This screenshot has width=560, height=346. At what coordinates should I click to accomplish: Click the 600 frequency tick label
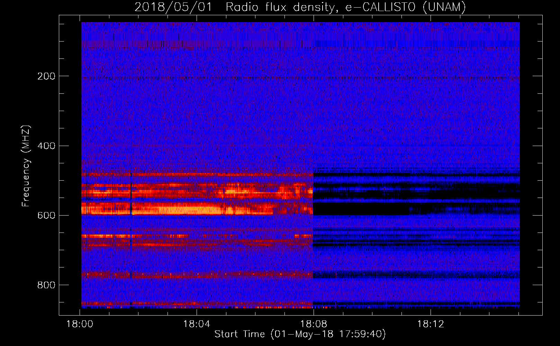(46, 216)
